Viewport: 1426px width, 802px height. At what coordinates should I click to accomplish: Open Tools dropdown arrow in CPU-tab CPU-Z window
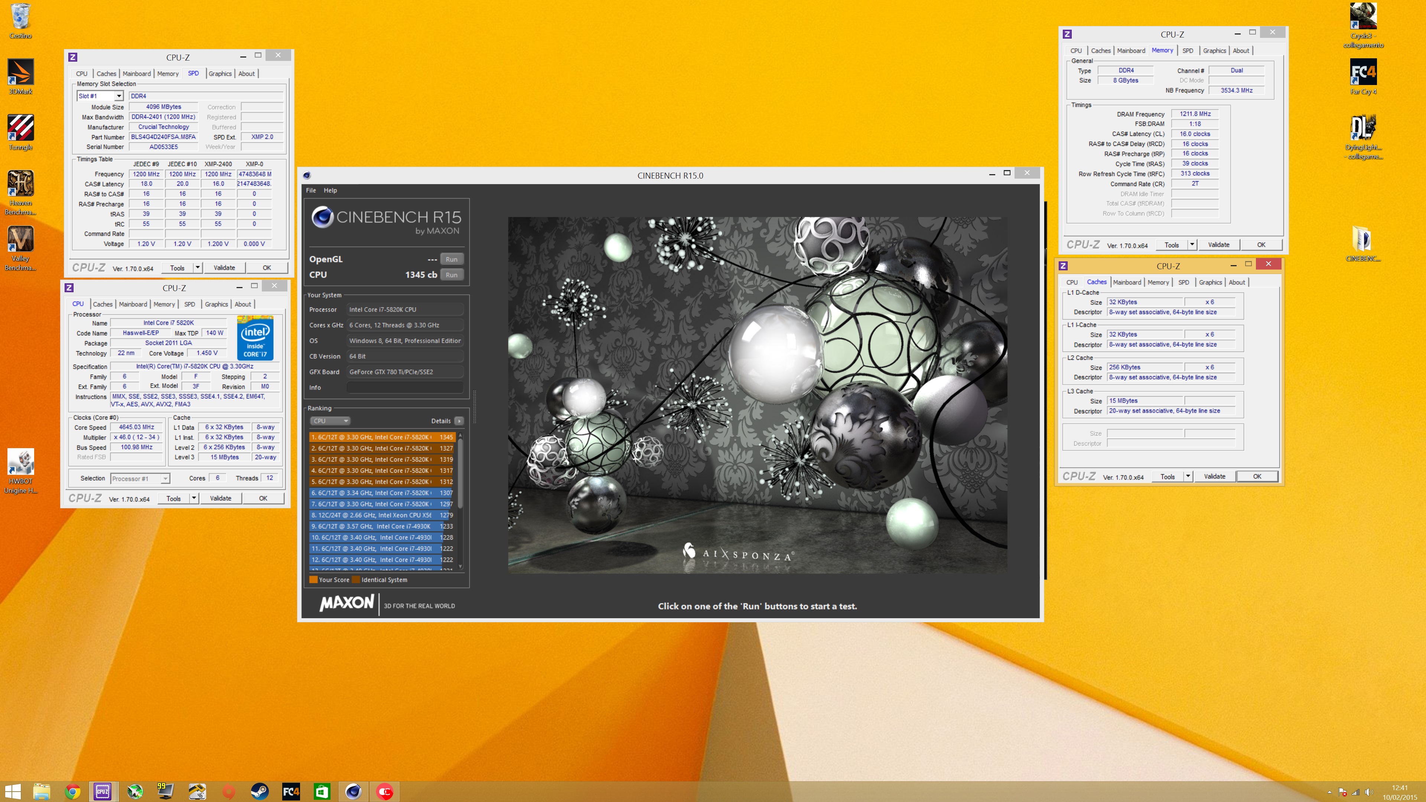pos(194,498)
